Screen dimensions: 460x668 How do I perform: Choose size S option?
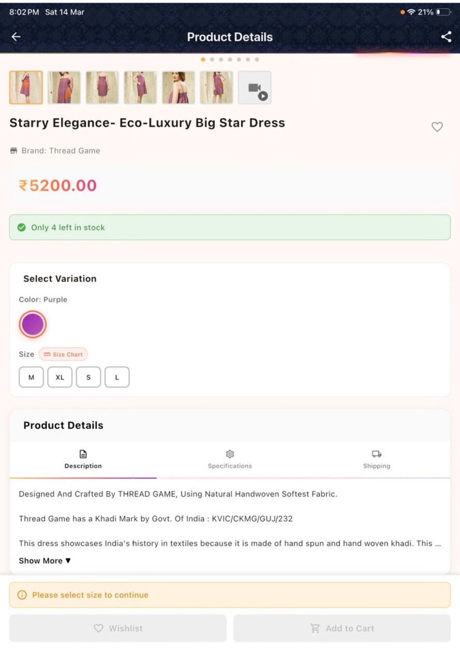[x=88, y=377]
